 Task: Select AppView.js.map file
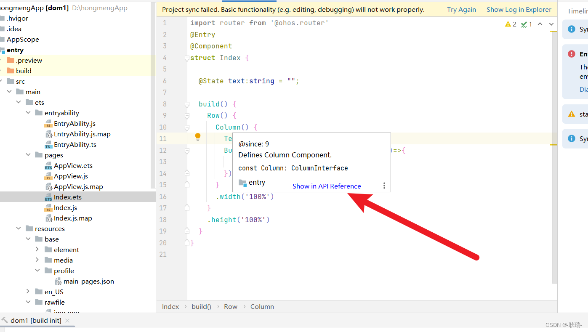(x=78, y=186)
